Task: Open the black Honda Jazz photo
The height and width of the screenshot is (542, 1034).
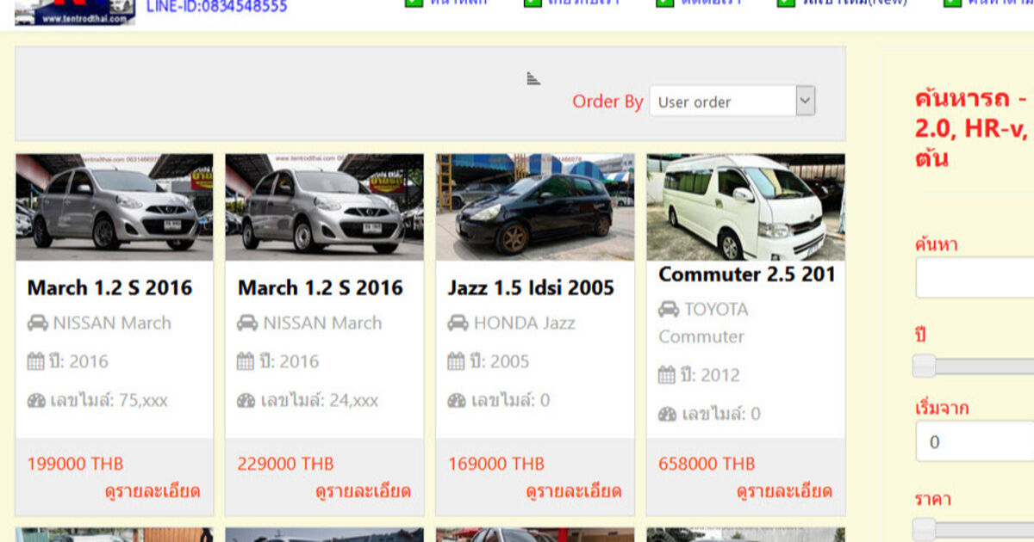Action: [x=535, y=207]
